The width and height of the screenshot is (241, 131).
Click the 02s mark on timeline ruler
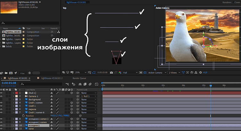[143, 86]
